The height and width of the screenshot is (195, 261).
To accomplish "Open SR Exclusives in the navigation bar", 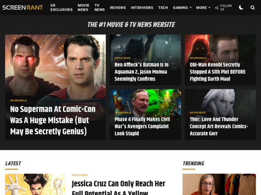I will point(61,7).
